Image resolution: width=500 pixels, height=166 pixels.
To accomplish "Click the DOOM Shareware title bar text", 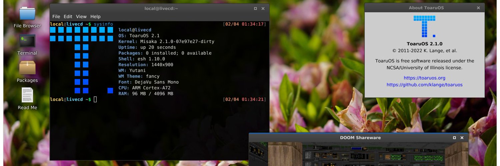I will [360, 137].
